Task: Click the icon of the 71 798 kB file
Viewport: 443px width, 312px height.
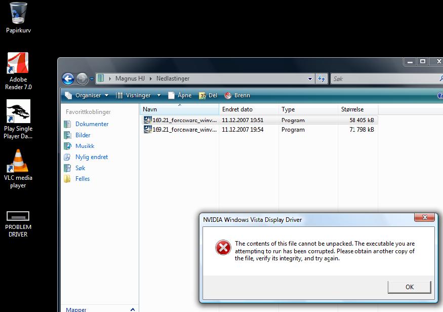Action: pyautogui.click(x=147, y=130)
